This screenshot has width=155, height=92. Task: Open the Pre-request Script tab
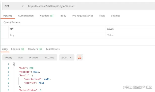tap(83, 16)
